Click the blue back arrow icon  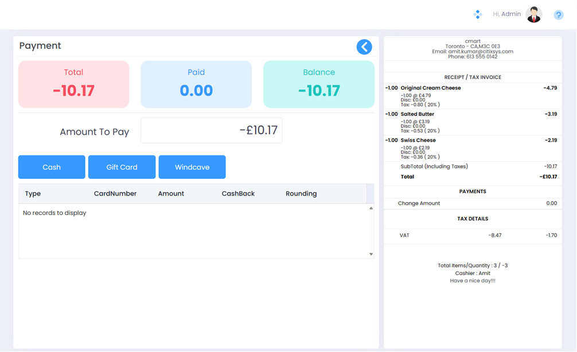[364, 47]
